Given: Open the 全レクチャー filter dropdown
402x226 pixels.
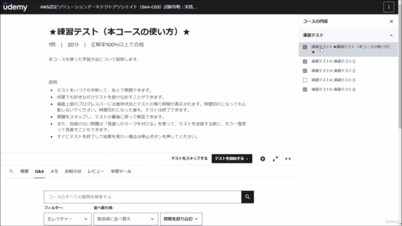Looking at the screenshot, I should coord(67,219).
